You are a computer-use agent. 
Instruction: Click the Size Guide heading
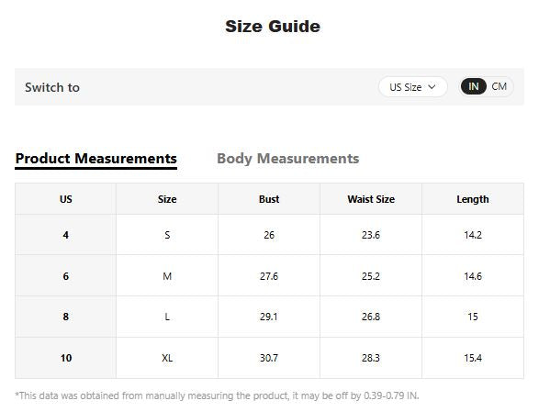[273, 27]
